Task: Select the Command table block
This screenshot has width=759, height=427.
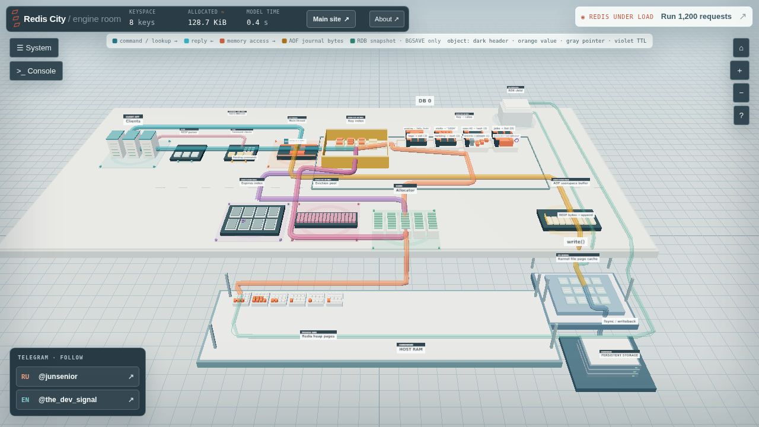Action: coord(242,153)
